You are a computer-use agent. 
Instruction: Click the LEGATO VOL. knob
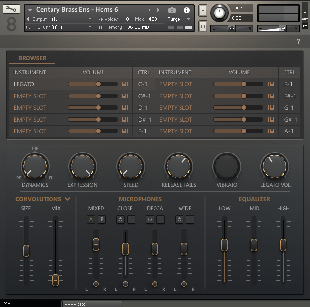click(275, 166)
